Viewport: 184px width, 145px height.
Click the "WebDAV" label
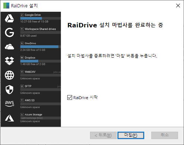[x=30, y=72]
